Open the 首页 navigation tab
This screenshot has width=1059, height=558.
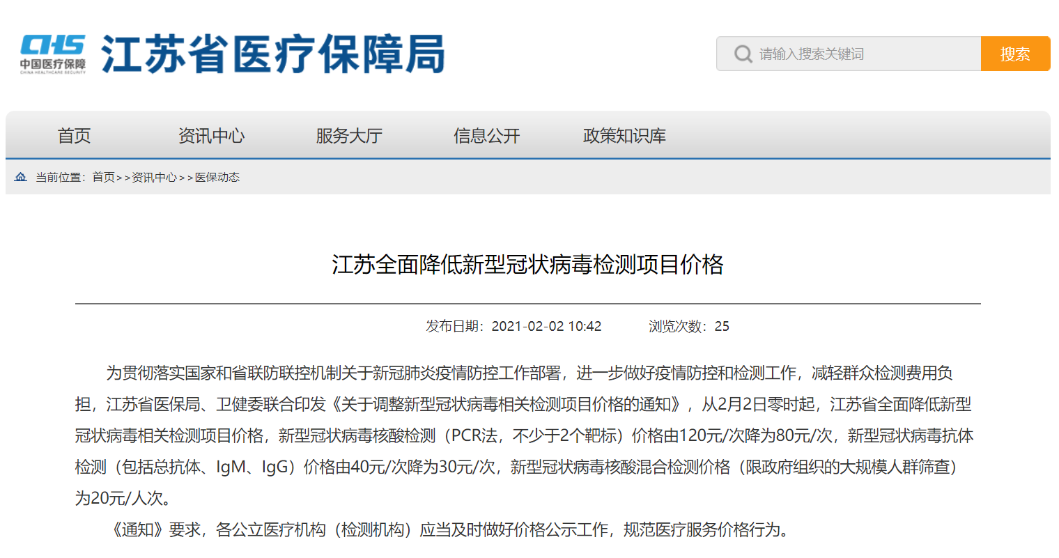(74, 136)
